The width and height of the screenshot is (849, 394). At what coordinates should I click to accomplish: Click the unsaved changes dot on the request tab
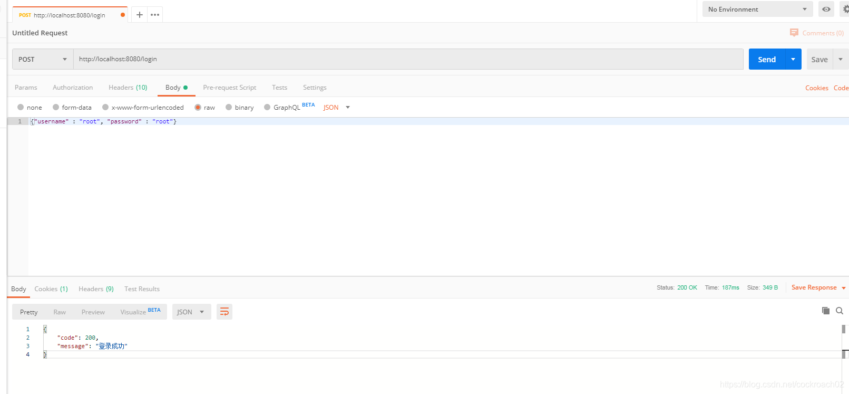pos(123,15)
